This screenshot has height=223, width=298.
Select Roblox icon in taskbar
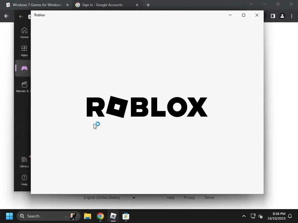pyautogui.click(x=113, y=216)
